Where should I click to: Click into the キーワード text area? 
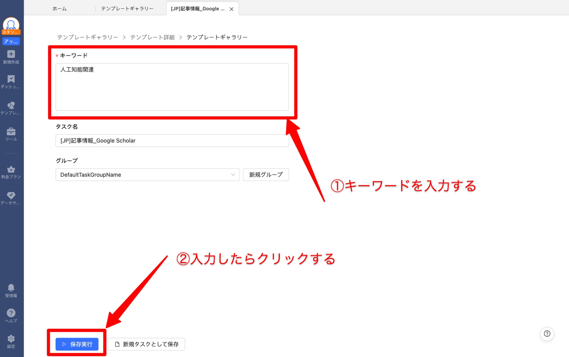click(x=172, y=87)
